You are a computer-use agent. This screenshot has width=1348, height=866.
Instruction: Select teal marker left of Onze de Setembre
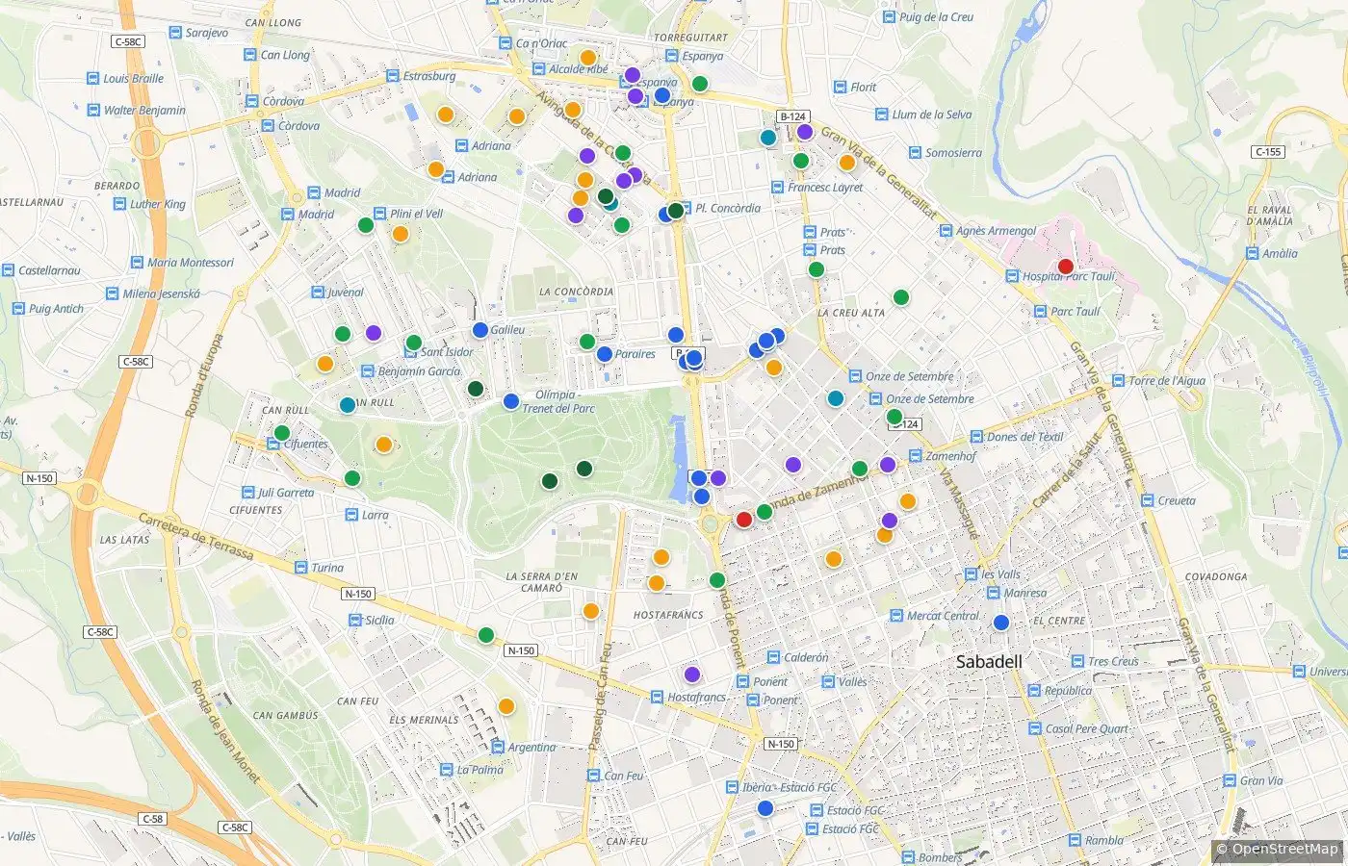point(836,398)
